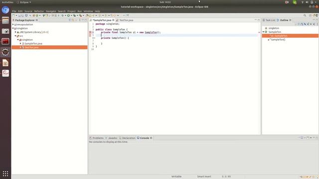The image size is (319, 179).
Task: Select SampleTon() constructor in Outline
Action: pyautogui.click(x=278, y=40)
